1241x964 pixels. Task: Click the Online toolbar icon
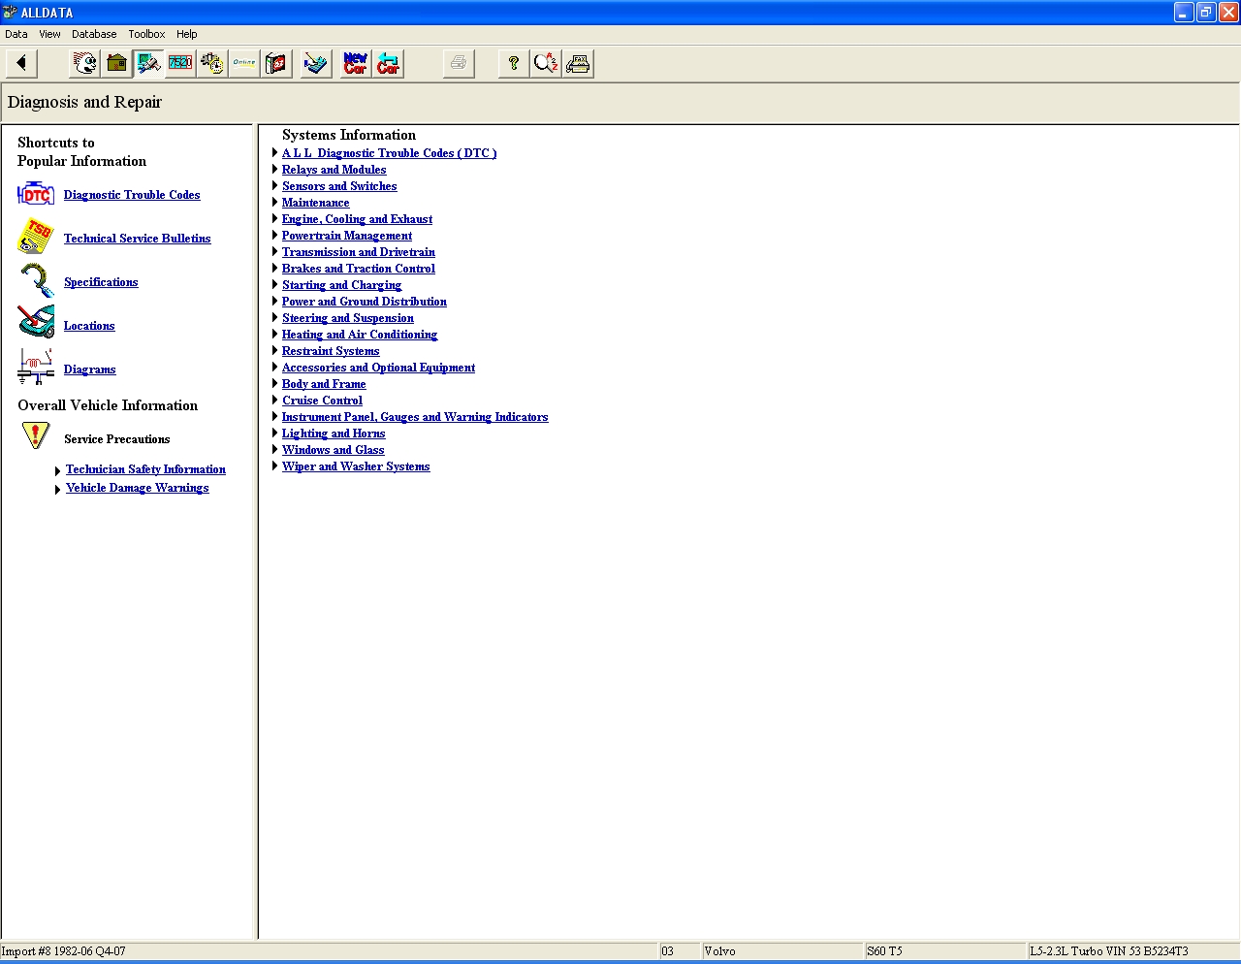click(x=245, y=64)
